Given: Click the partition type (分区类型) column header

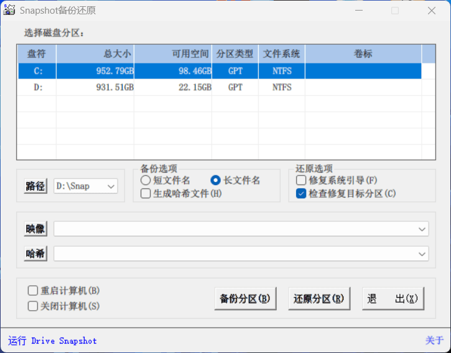Looking at the screenshot, I should tap(235, 53).
